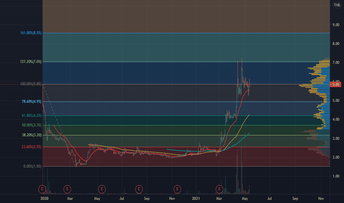The image size is (344, 203).
Task: Select the 0.00%(1.50) Fibonacci label
Action: [x=32, y=166]
